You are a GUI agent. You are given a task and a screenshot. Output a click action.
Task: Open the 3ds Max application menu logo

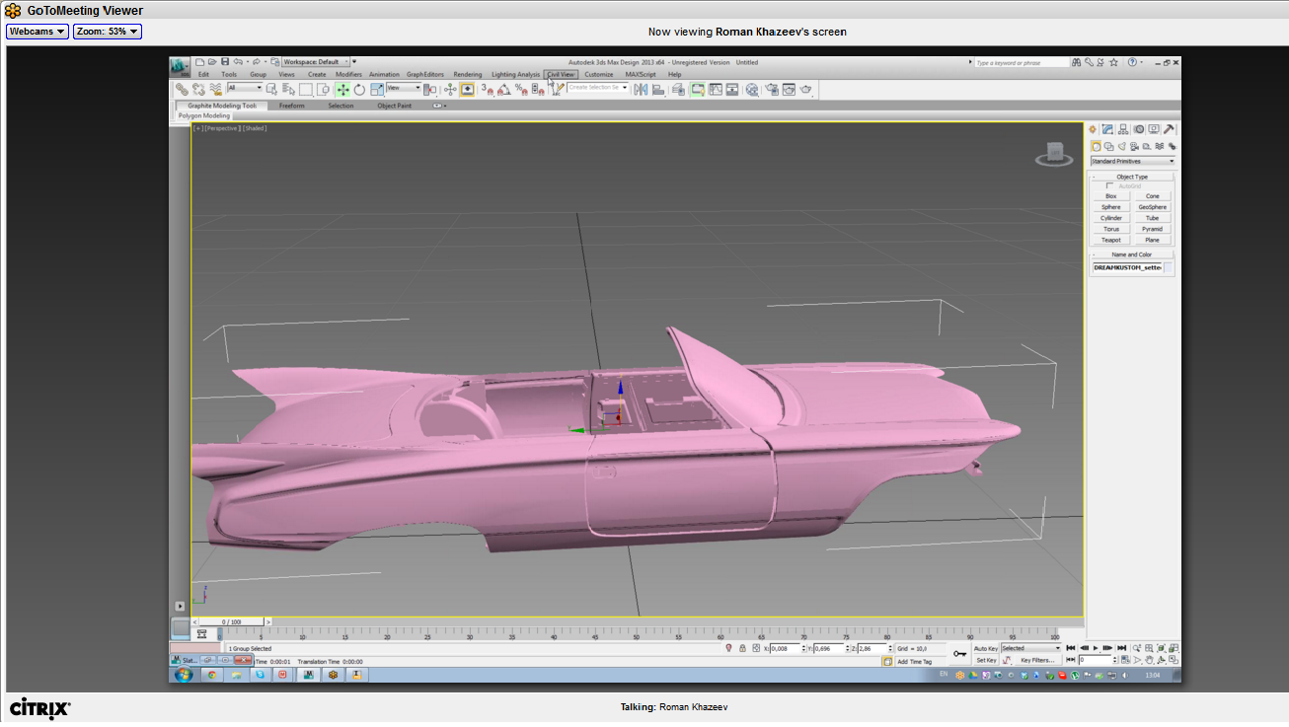179,65
